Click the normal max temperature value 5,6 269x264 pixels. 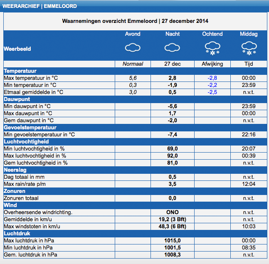(x=133, y=78)
